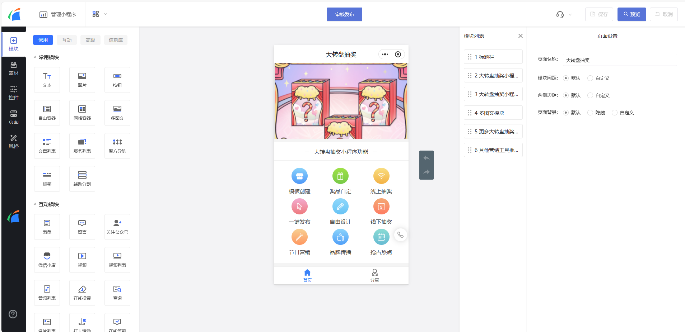The width and height of the screenshot is (685, 332).
Task: Add a 按钮 button module
Action: (x=117, y=80)
